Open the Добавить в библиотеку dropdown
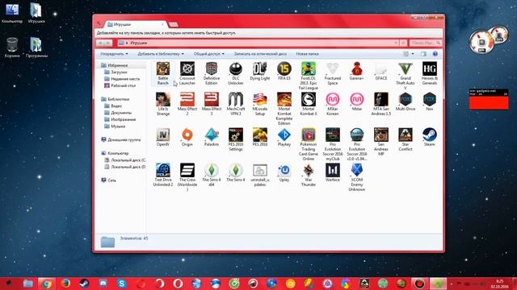This screenshot has height=290, width=517. [x=161, y=54]
